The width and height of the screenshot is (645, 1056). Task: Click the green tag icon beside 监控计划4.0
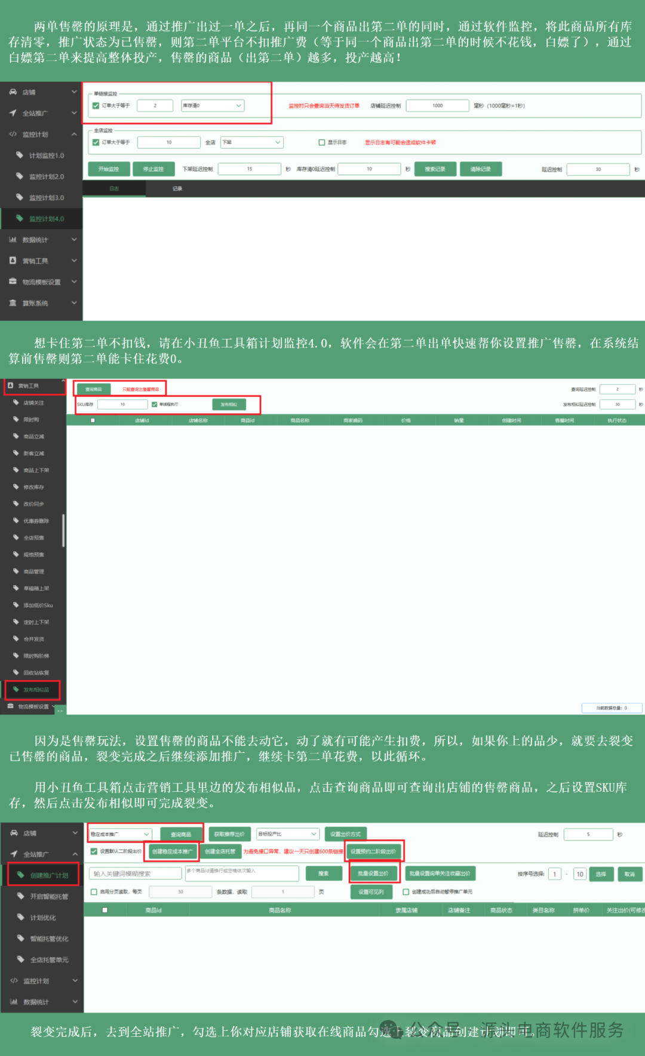coord(20,218)
